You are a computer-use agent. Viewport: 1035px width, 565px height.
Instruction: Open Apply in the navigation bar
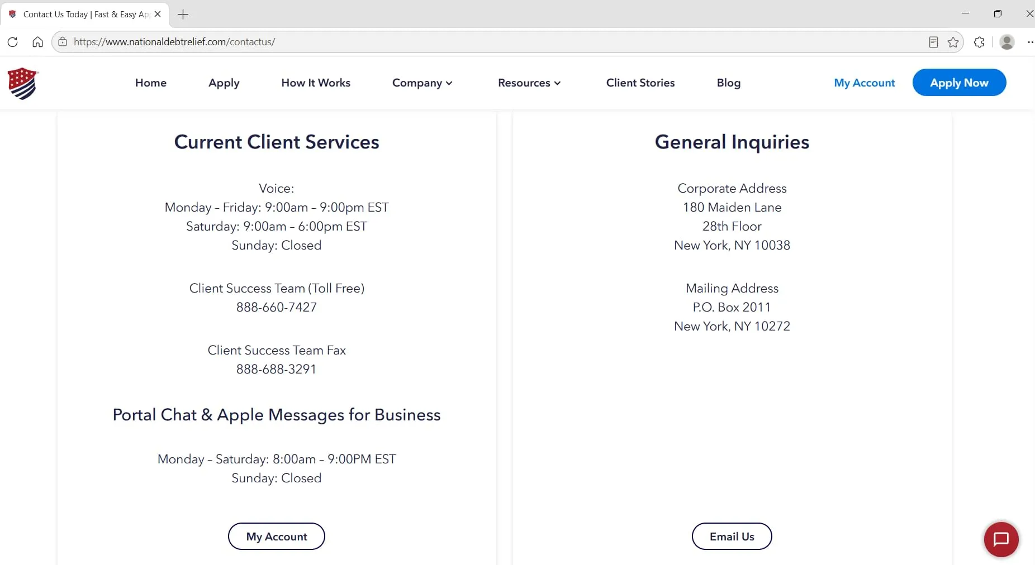point(224,83)
